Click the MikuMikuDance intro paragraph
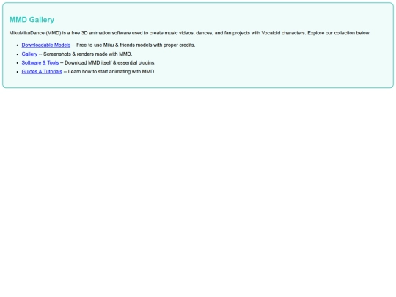This screenshot has width=396, height=297. pyautogui.click(x=190, y=33)
